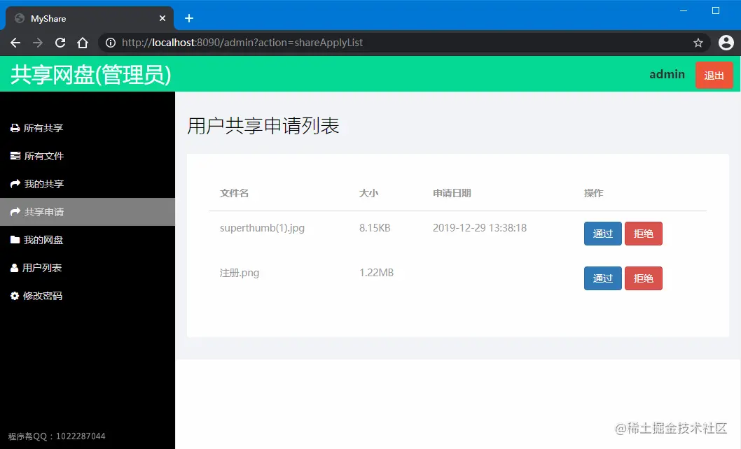
Task: Click the browser forward arrow
Action: (x=38, y=43)
